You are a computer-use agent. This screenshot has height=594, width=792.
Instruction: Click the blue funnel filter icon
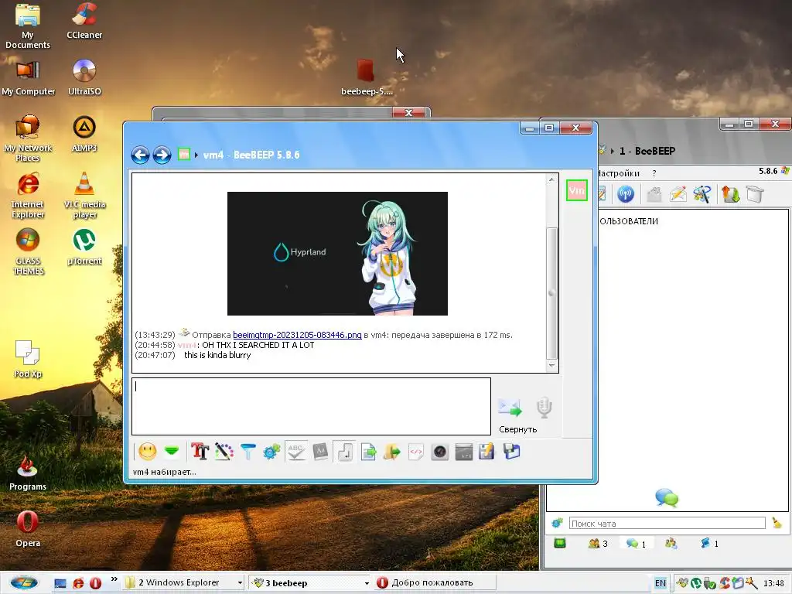point(247,451)
